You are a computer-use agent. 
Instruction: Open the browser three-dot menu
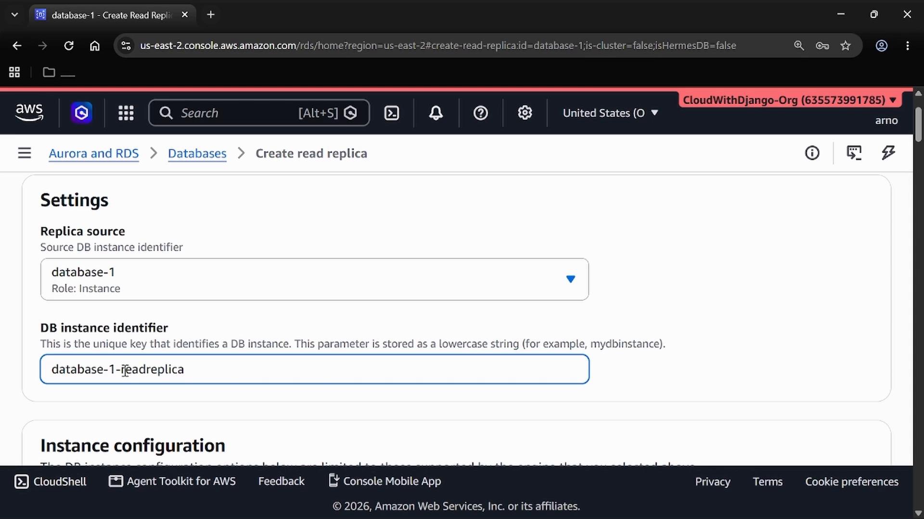coord(908,46)
